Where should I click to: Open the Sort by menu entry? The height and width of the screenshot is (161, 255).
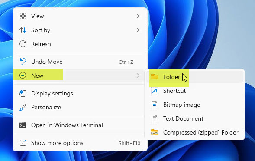[80, 30]
